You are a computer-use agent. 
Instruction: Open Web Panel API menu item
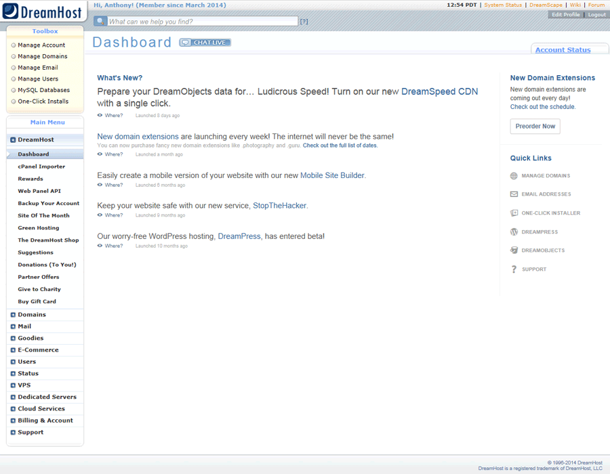coord(39,191)
